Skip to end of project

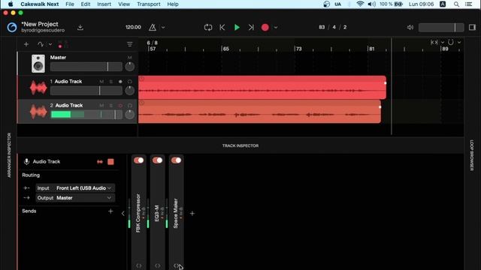[x=251, y=27]
